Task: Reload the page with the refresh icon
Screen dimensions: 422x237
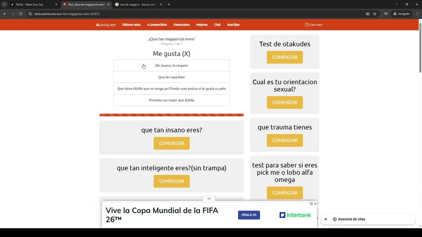Action: point(20,14)
